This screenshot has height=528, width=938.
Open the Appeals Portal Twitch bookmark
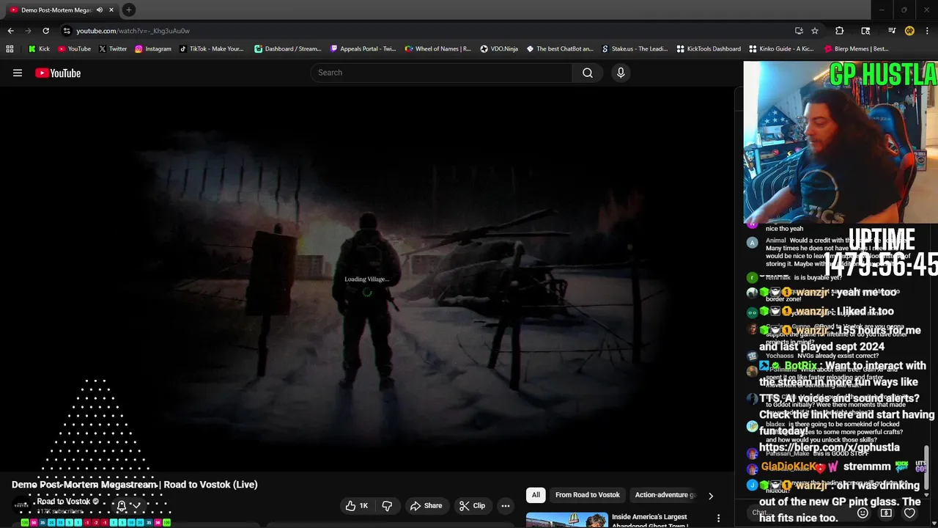pyautogui.click(x=363, y=49)
